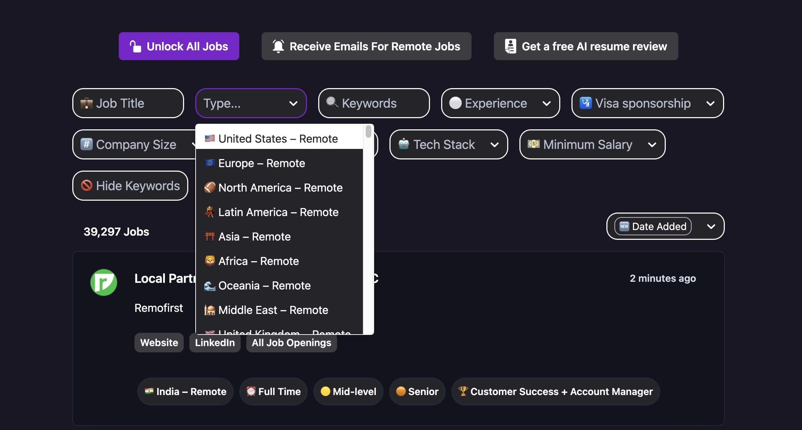The image size is (802, 430).
Task: Expand the Experience dropdown
Action: pyautogui.click(x=547, y=103)
